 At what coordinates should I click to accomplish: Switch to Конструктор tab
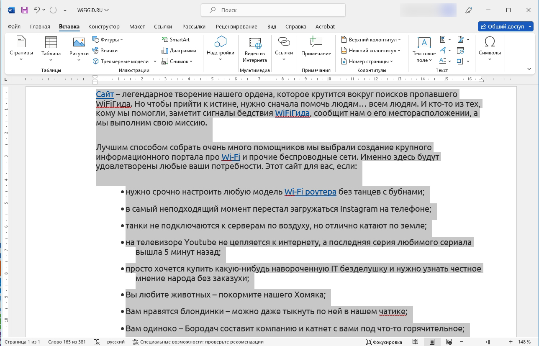104,26
